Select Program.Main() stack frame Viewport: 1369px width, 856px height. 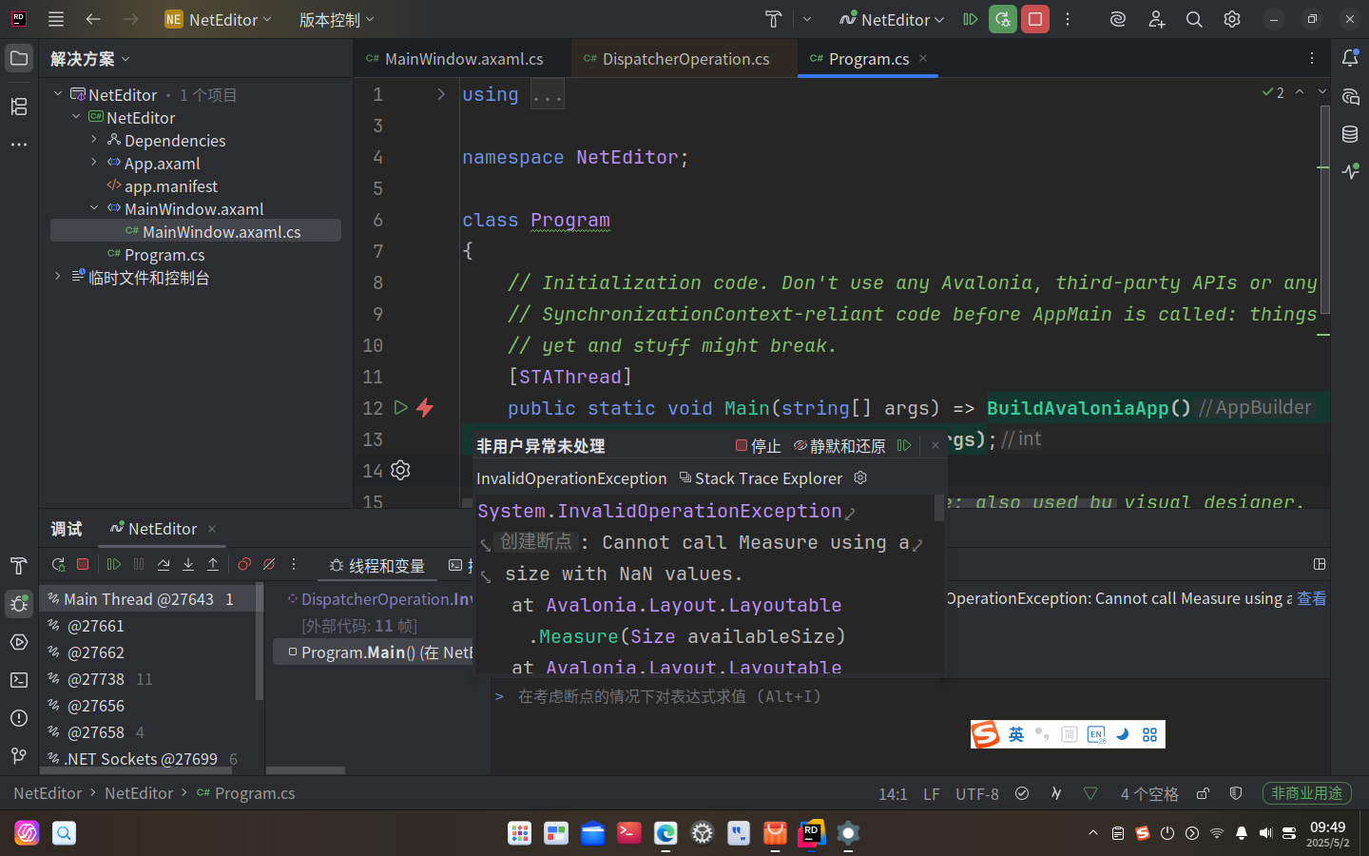pos(373,652)
